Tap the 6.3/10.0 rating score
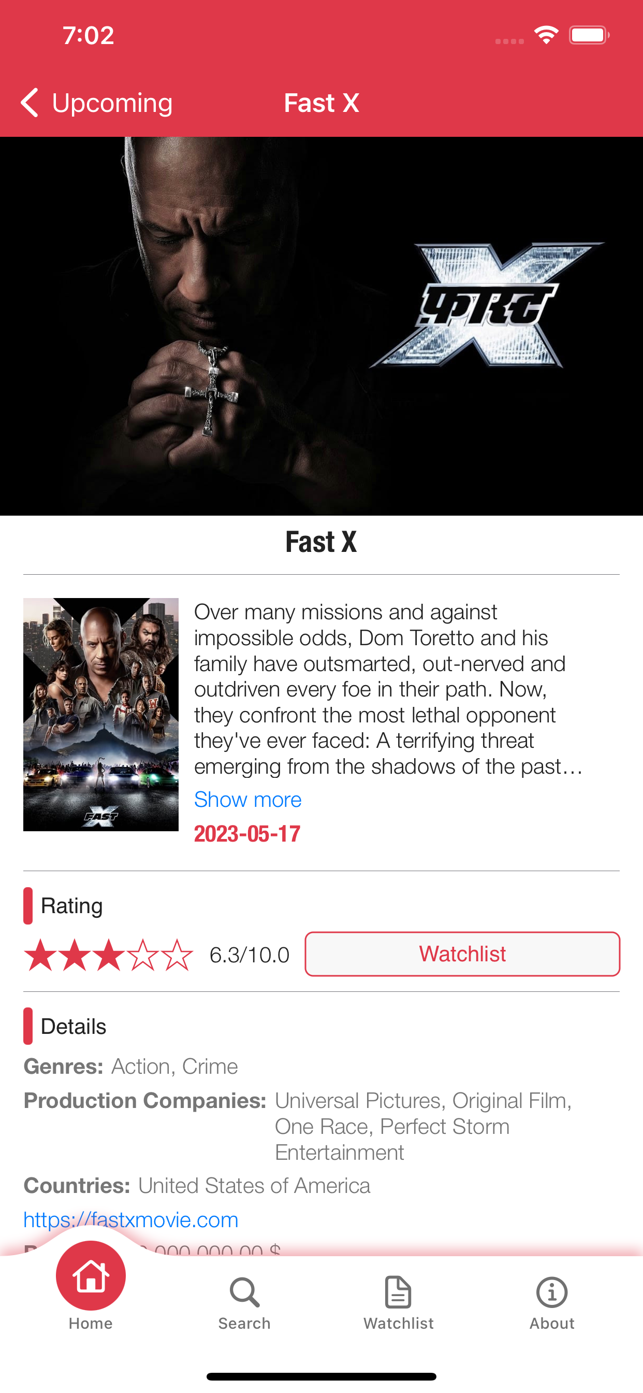Viewport: 643px width, 1393px height. tap(250, 955)
